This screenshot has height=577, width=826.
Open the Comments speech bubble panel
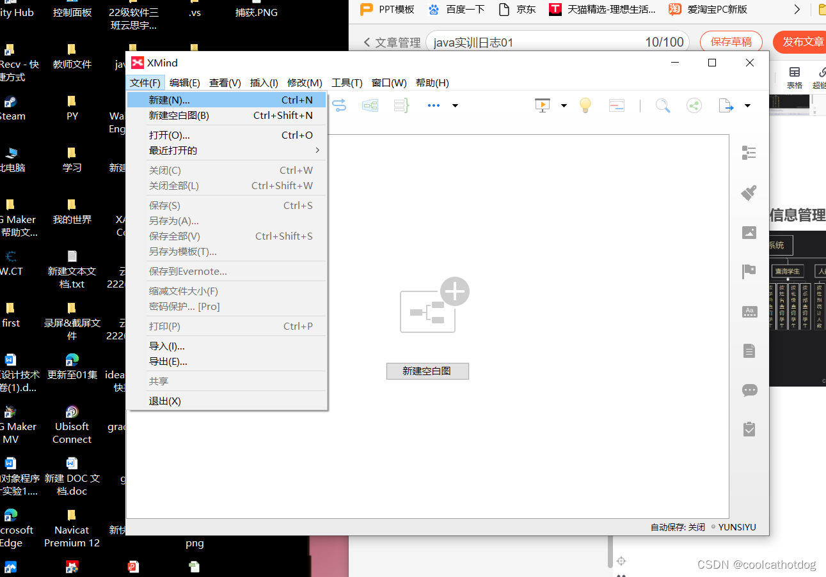pos(749,390)
